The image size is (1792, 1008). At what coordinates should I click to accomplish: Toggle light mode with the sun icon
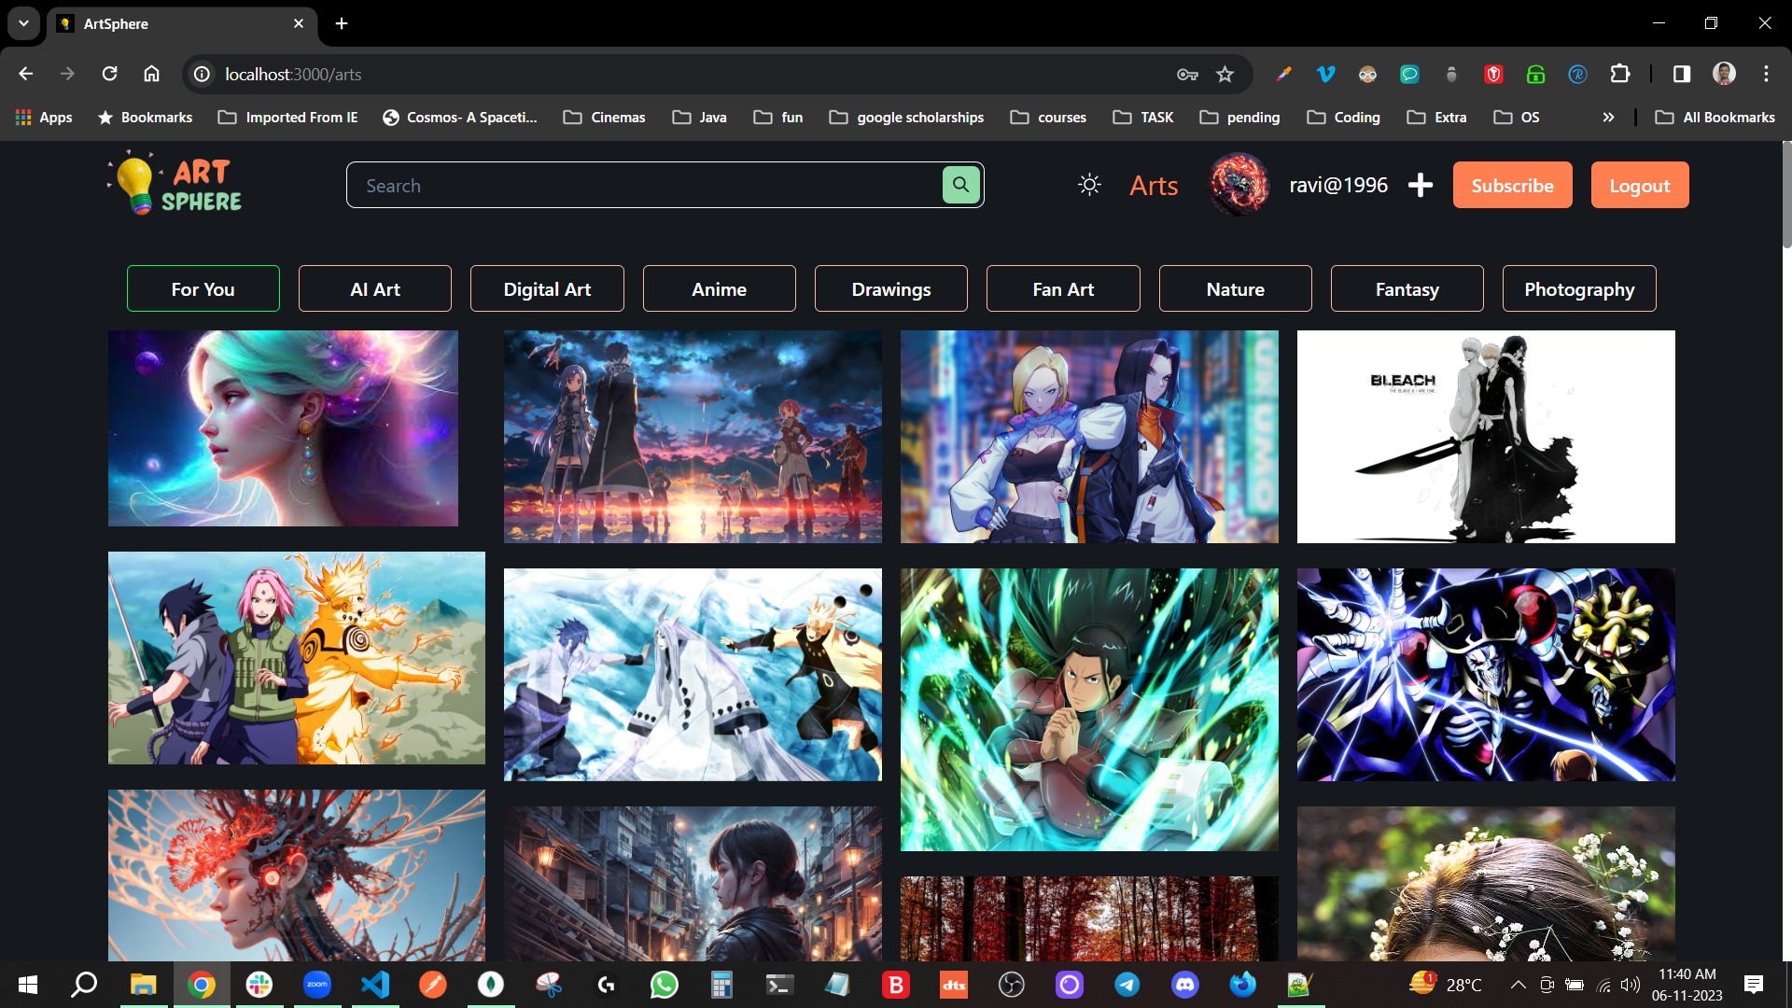click(x=1089, y=185)
